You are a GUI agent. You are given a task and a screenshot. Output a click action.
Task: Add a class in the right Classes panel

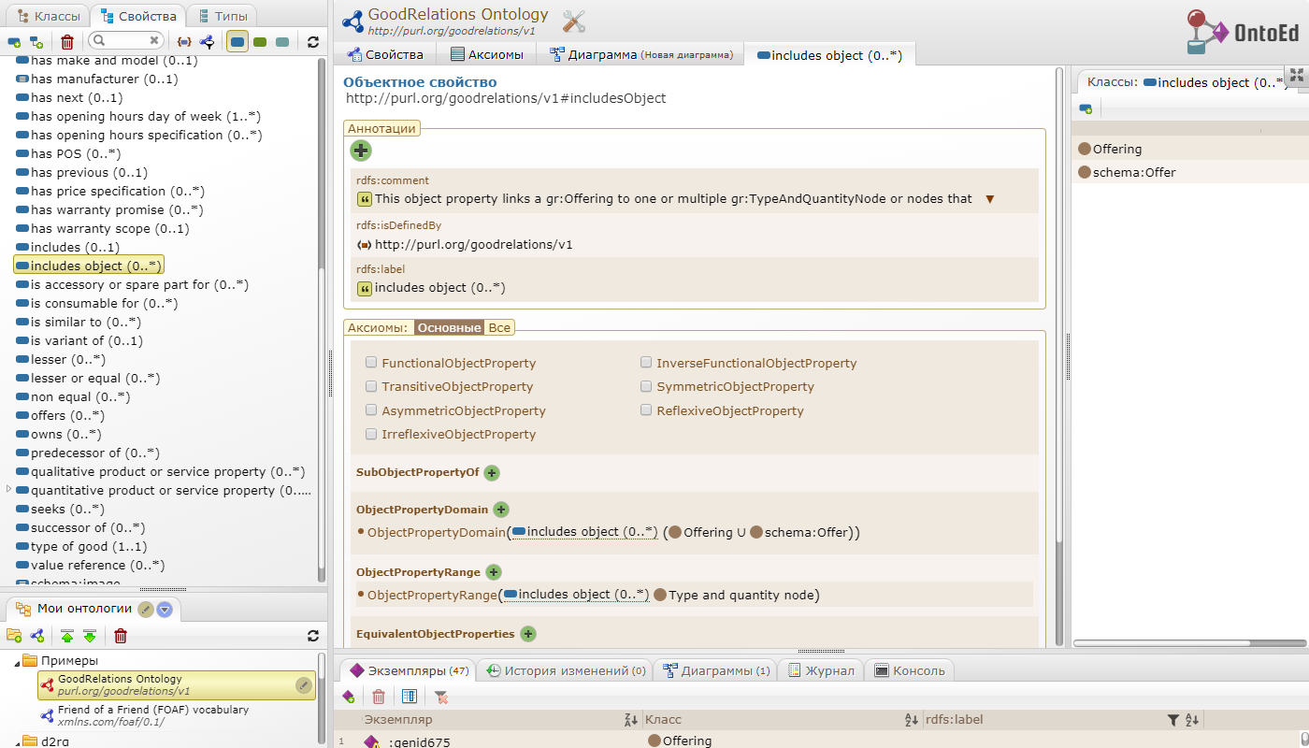coord(1086,108)
